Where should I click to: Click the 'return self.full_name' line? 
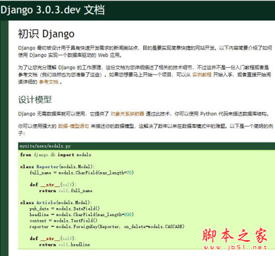66,190
